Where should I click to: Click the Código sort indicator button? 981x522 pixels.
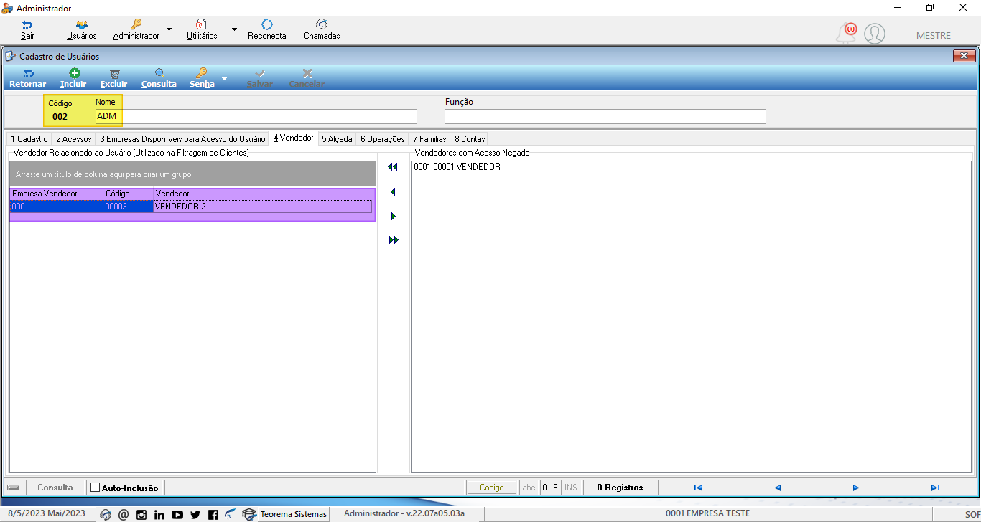tap(492, 488)
